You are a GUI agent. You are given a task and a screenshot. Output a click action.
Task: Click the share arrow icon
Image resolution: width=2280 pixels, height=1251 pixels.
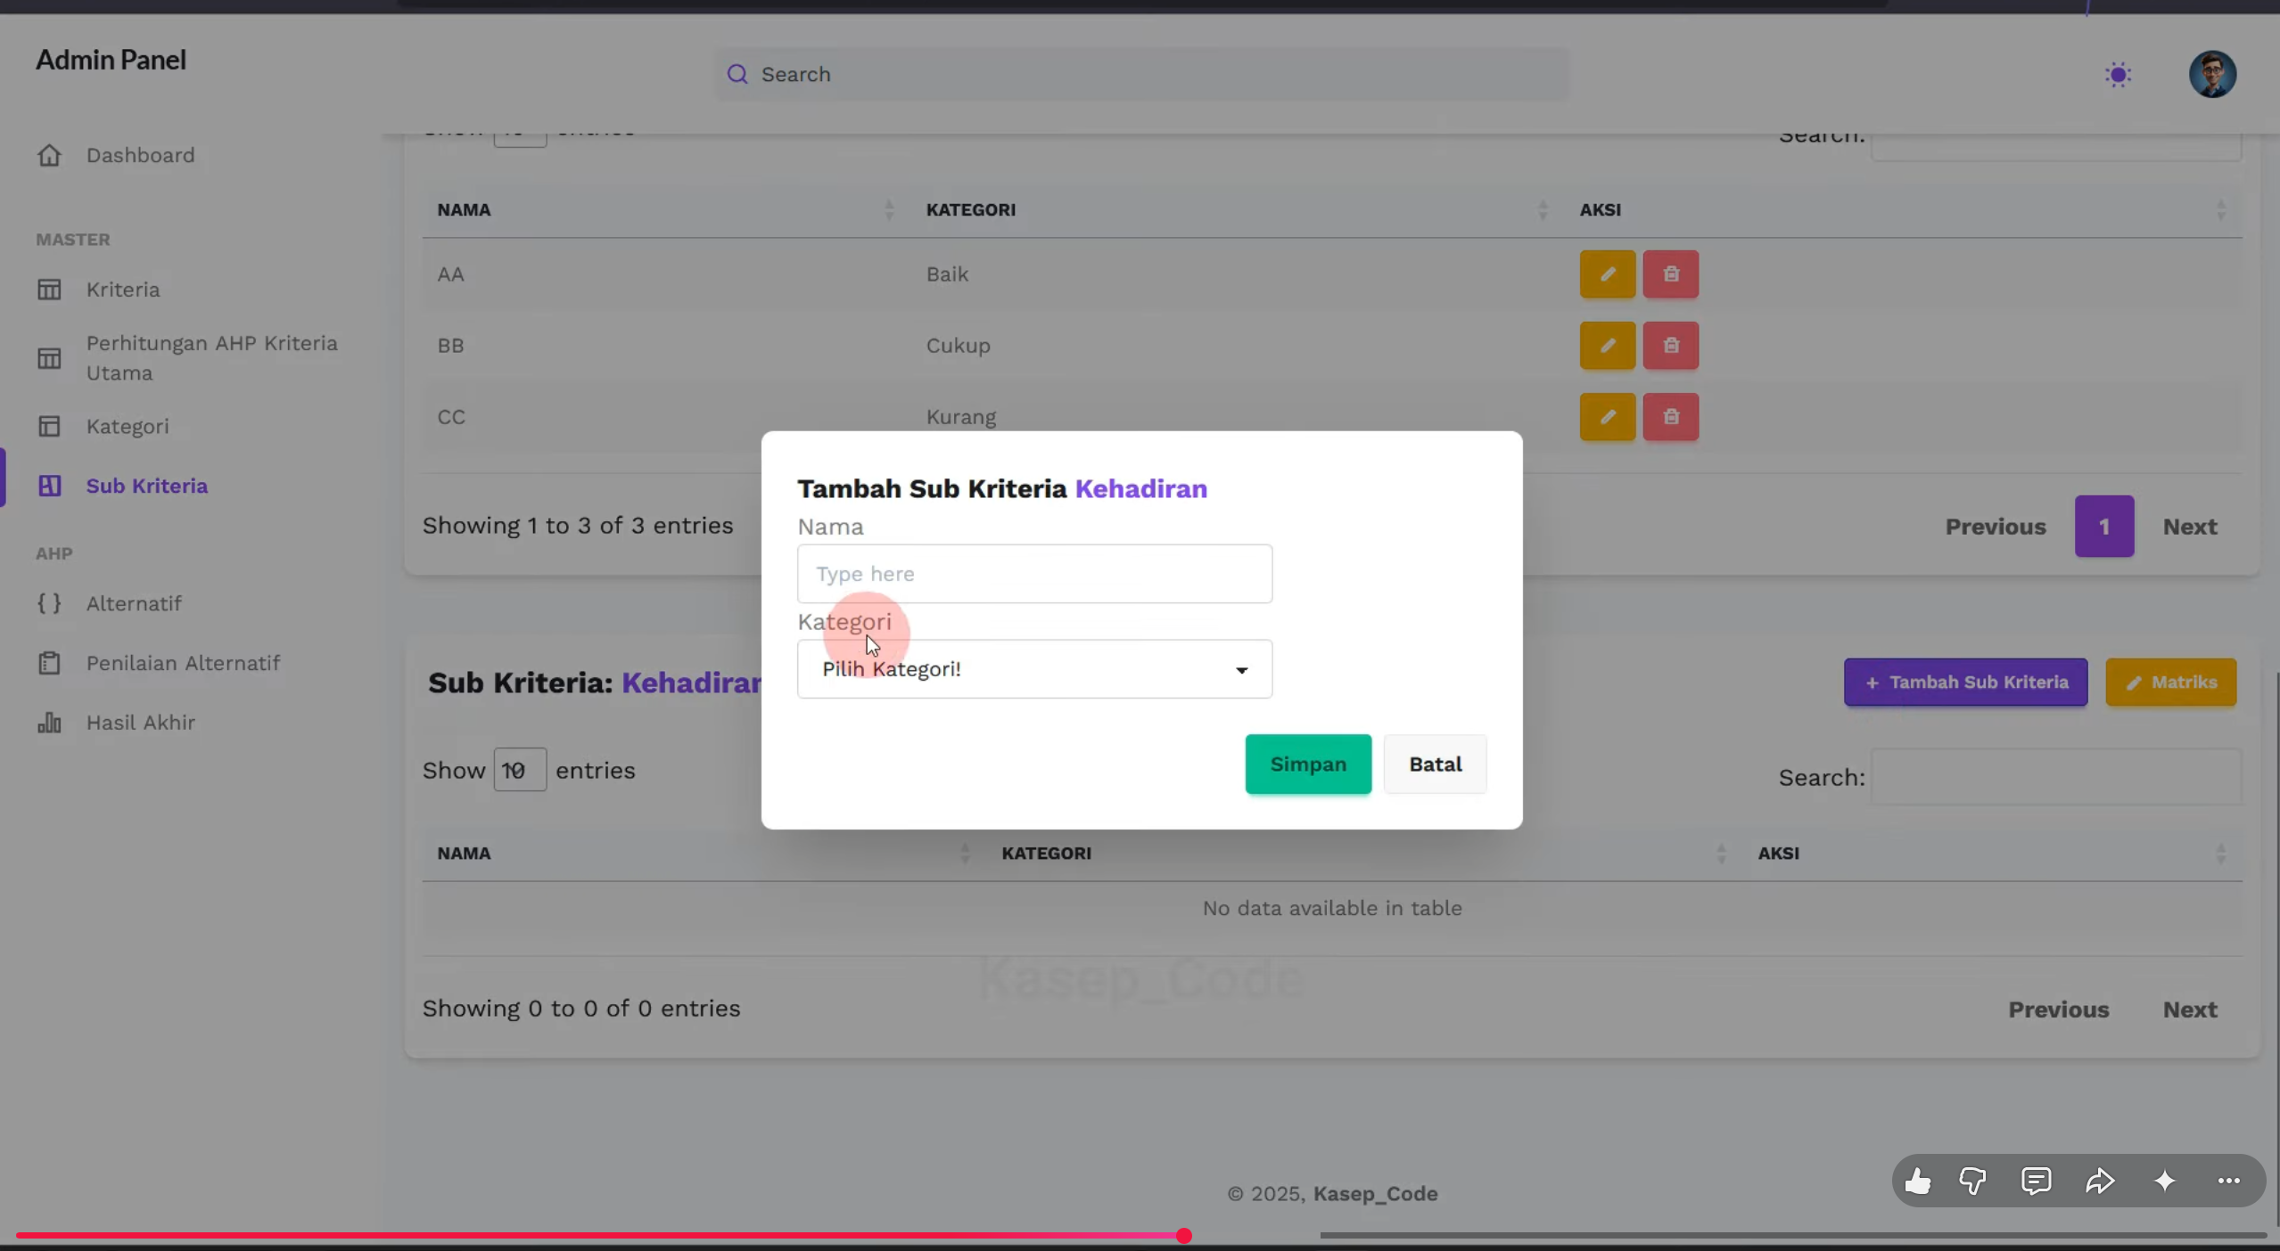coord(2100,1181)
